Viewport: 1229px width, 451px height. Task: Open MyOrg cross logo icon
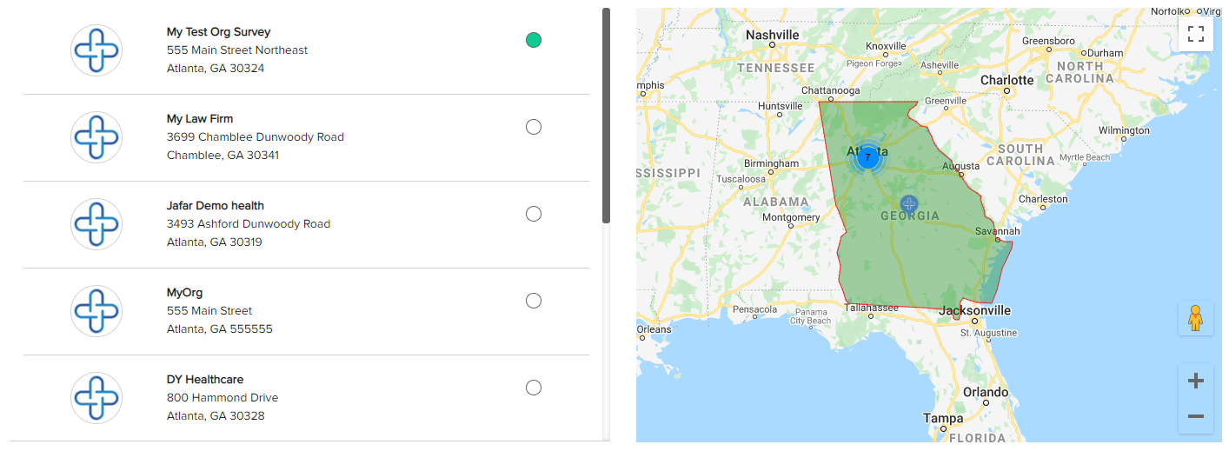(x=96, y=311)
